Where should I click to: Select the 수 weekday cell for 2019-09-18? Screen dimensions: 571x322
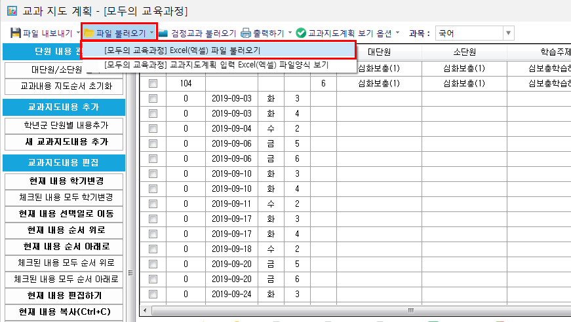point(271,249)
